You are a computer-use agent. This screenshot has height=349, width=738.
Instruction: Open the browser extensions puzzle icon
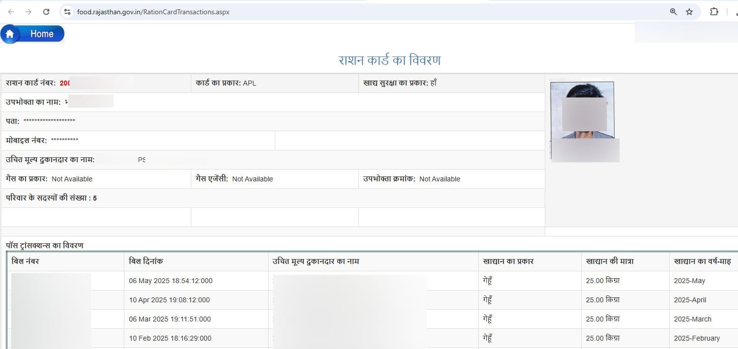714,12
